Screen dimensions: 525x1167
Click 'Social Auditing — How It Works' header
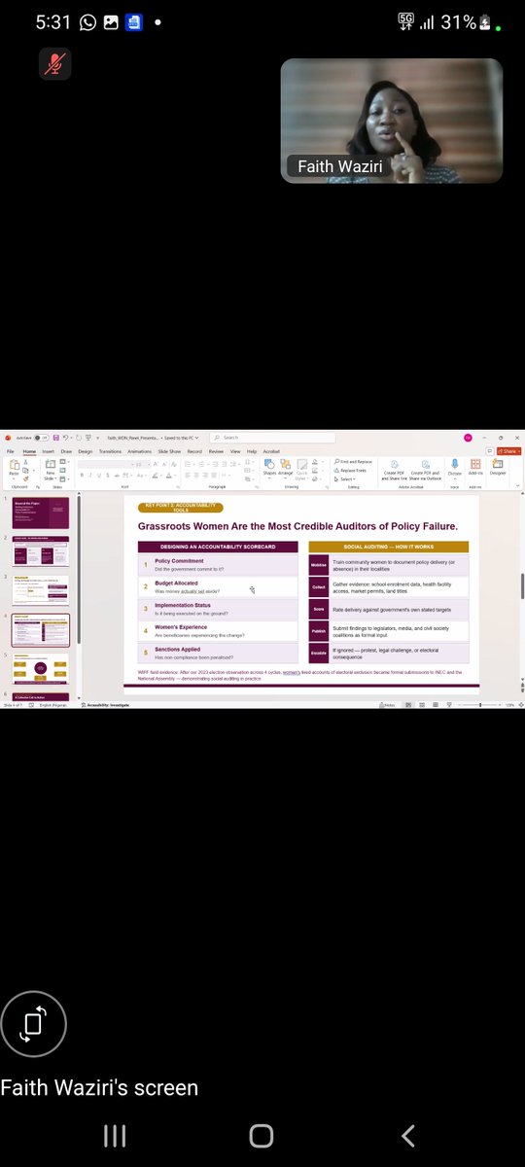click(389, 547)
